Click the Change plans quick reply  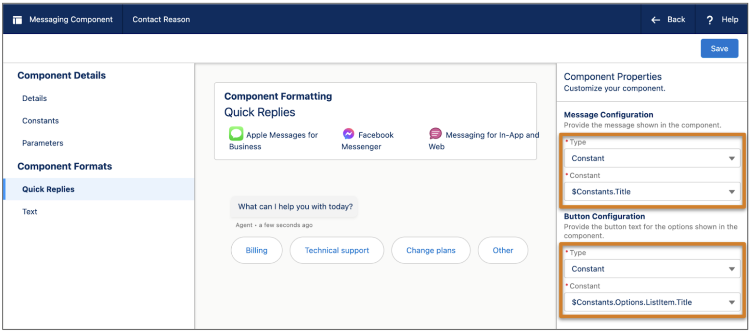[x=431, y=250]
